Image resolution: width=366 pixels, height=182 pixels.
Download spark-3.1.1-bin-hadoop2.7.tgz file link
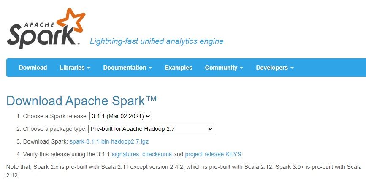tap(115, 141)
